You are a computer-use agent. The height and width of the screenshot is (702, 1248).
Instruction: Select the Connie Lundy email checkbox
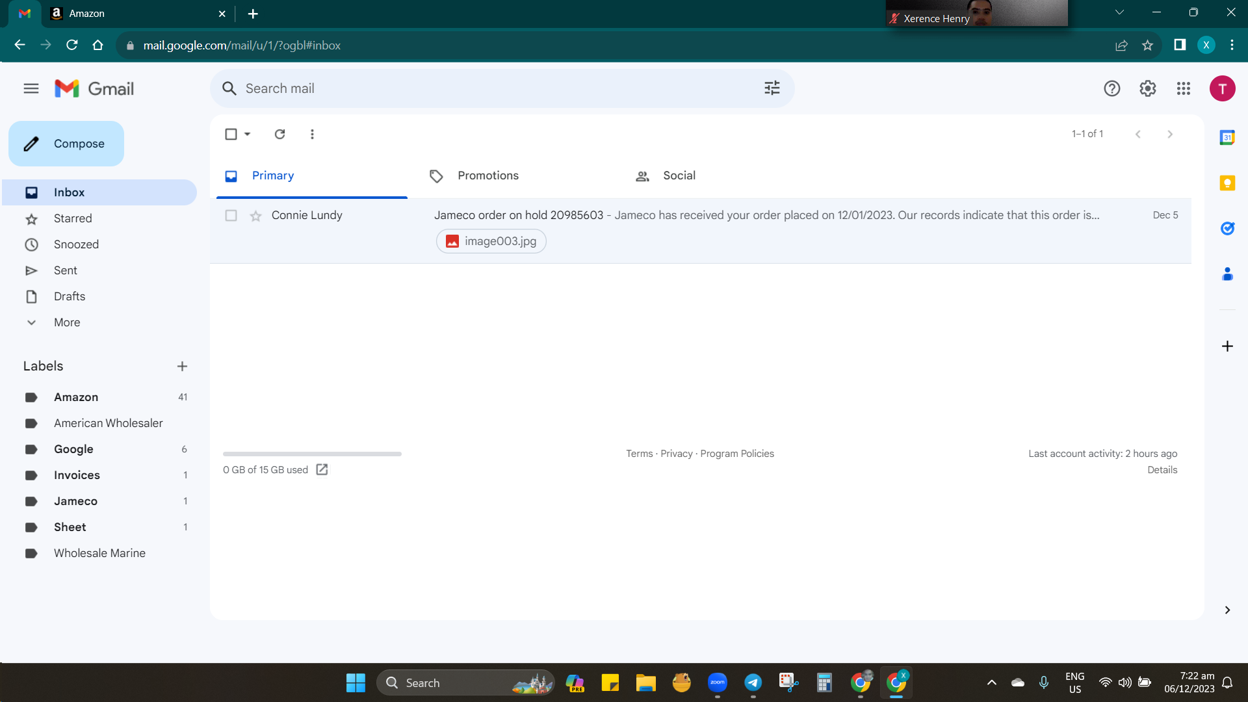(231, 215)
